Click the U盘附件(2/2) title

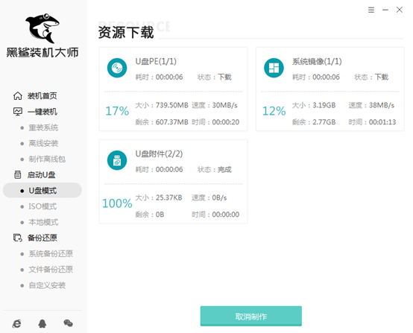pyautogui.click(x=159, y=153)
